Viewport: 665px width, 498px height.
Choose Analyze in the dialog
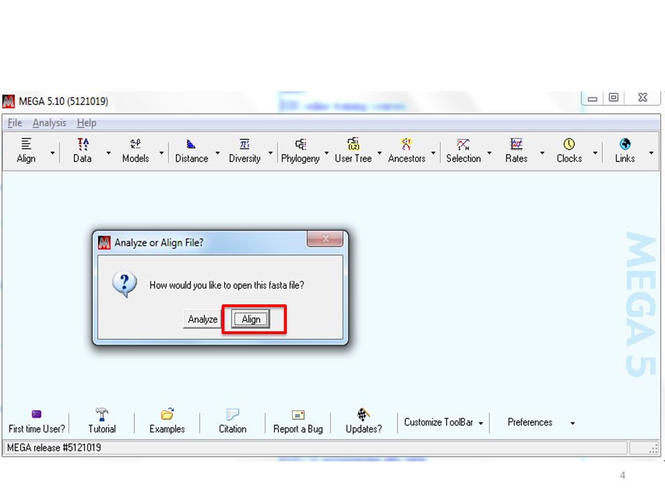click(x=202, y=320)
